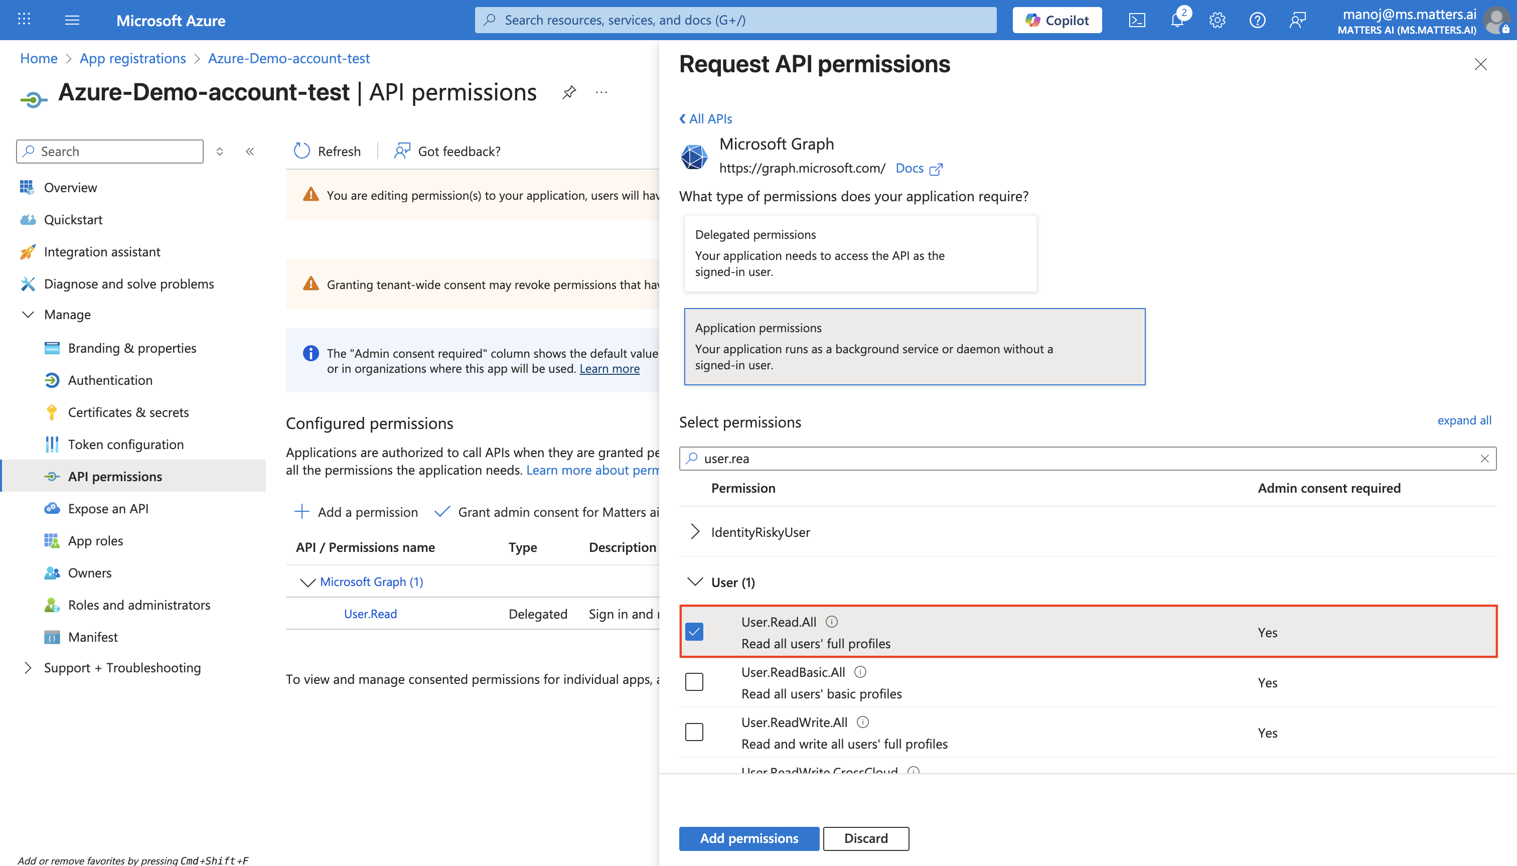Close the Request API permissions panel
Viewport: 1517px width, 866px height.
[1481, 64]
